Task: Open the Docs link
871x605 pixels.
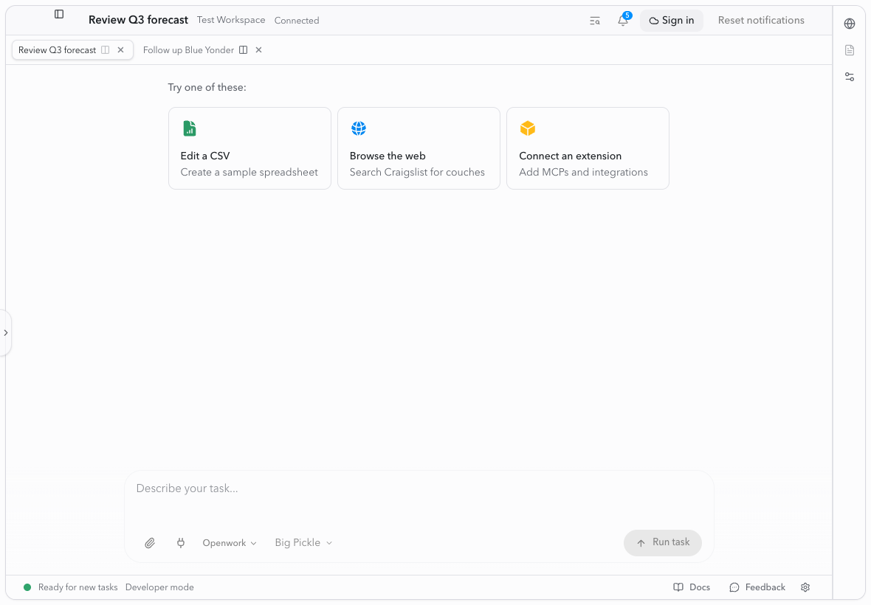Action: [692, 587]
